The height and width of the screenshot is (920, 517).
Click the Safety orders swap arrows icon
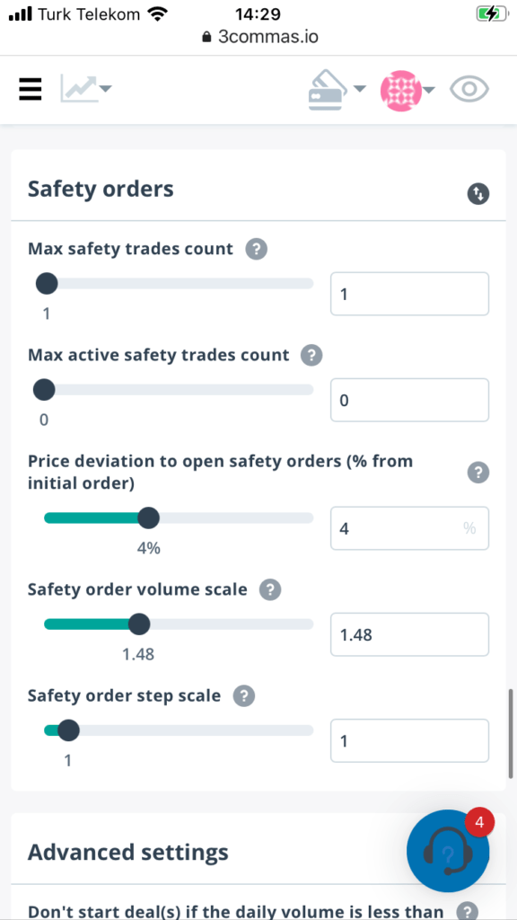click(x=478, y=194)
